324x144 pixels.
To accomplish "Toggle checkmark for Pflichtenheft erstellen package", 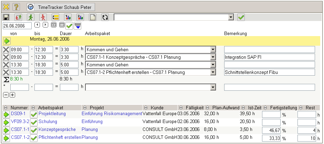I will tap(34, 138).
